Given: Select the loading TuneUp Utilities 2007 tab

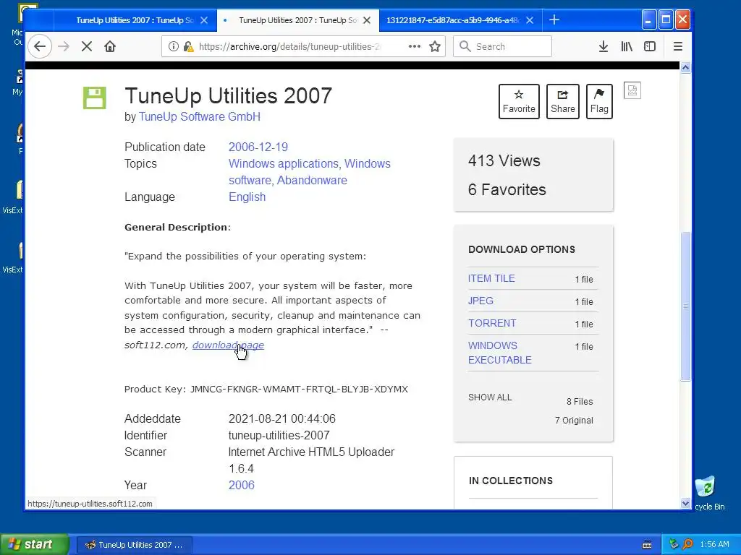Looking at the screenshot, I should coord(297,20).
